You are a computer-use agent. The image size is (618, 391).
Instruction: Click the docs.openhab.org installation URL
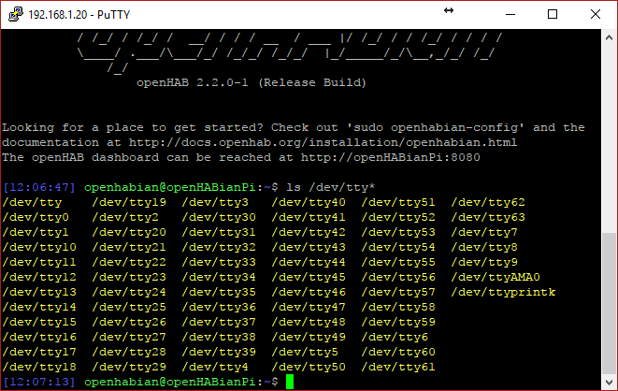(323, 142)
